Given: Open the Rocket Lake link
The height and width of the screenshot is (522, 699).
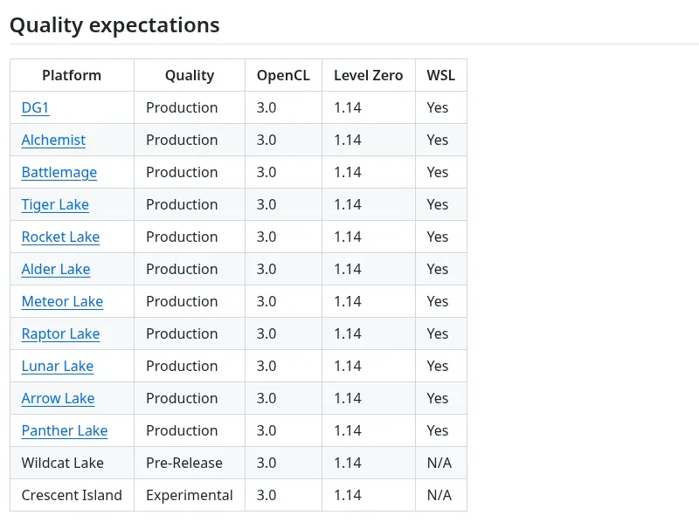Looking at the screenshot, I should point(60,237).
